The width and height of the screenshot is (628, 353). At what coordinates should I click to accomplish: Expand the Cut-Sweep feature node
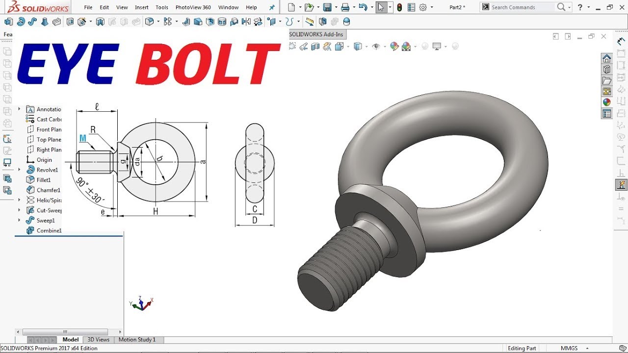coord(19,210)
